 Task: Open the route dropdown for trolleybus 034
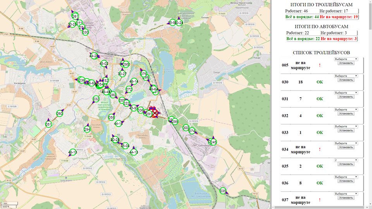(x=346, y=143)
